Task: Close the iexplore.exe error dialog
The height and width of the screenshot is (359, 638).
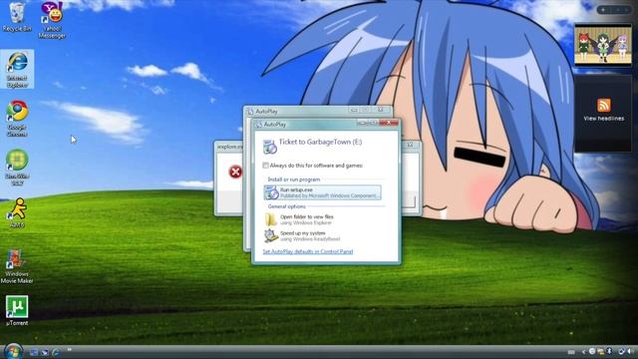Action: click(410, 145)
